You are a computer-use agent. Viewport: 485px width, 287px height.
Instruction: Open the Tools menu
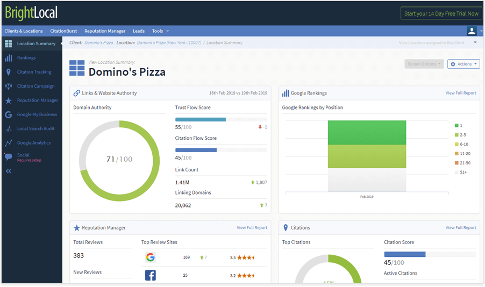tap(160, 31)
